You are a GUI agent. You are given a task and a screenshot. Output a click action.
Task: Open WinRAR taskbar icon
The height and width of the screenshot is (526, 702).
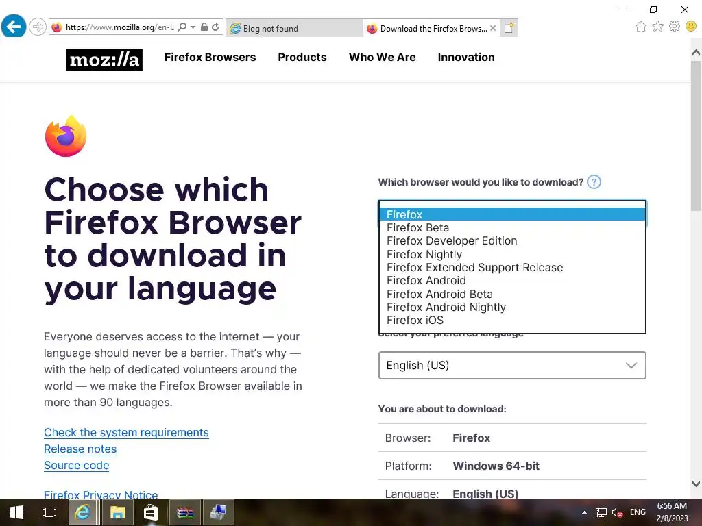click(184, 512)
